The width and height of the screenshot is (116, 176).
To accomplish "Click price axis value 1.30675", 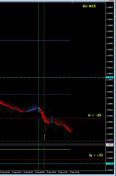I will click(x=110, y=19).
